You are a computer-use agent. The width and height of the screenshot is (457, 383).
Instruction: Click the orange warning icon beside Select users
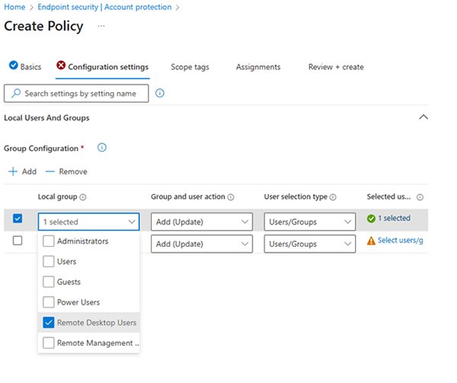[x=371, y=241]
